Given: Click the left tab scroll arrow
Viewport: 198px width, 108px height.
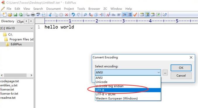Looking at the screenshot, I should pos(26,21).
